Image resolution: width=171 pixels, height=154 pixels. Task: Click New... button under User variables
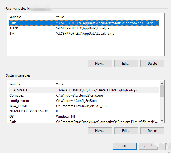click(x=100, y=64)
